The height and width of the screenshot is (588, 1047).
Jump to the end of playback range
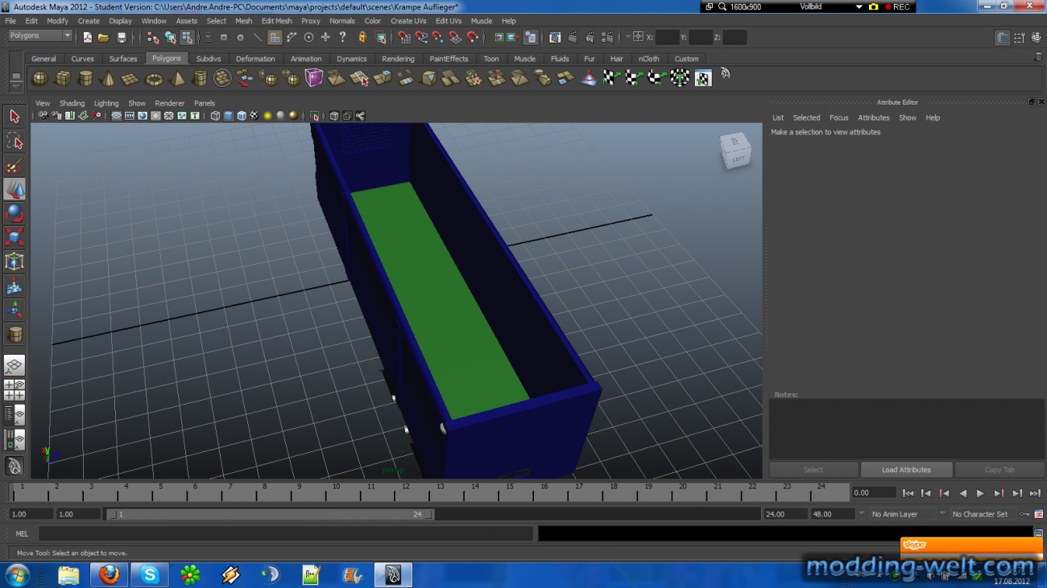click(x=1035, y=493)
